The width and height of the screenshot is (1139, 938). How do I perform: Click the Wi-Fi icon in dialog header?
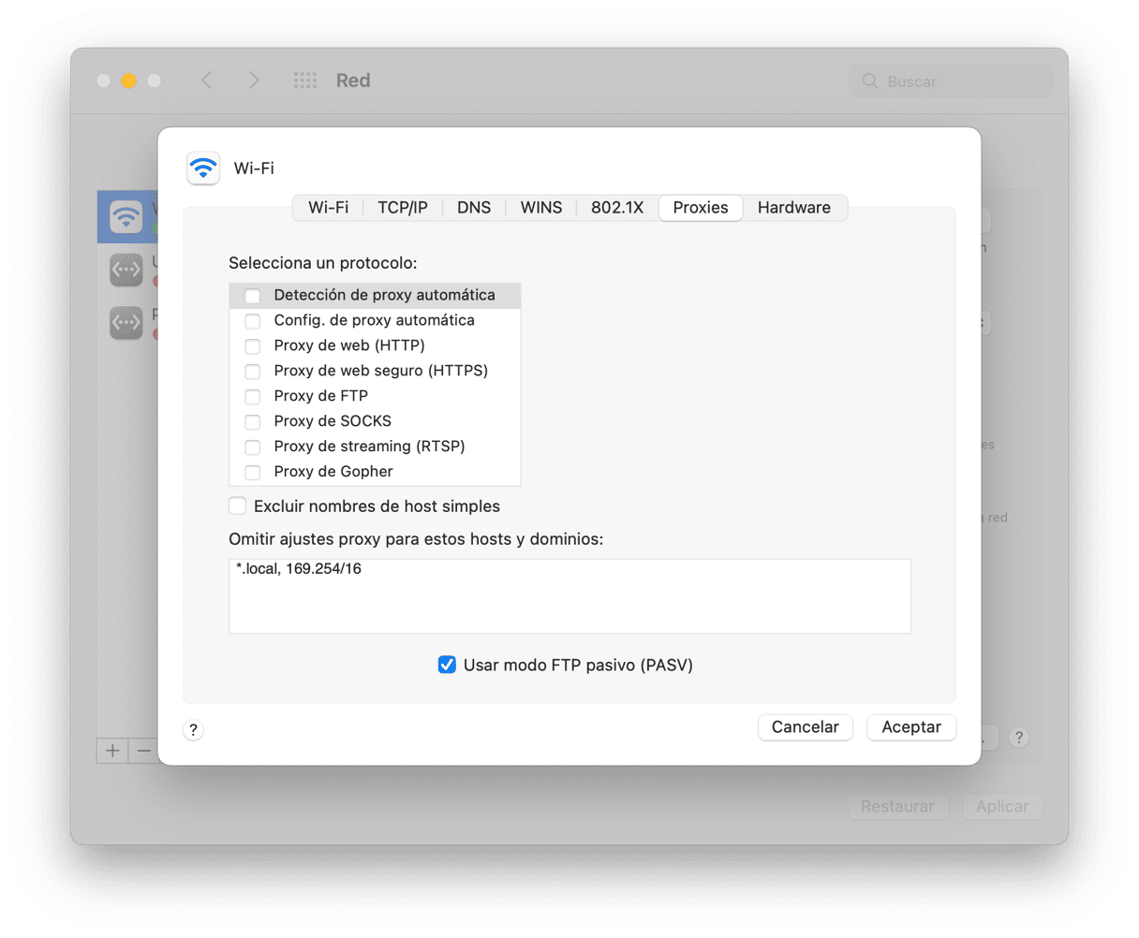[x=203, y=169]
